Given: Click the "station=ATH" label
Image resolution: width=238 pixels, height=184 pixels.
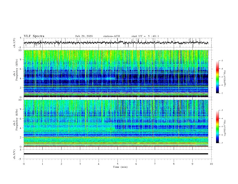Looking at the screenshot, I should coord(111,36).
